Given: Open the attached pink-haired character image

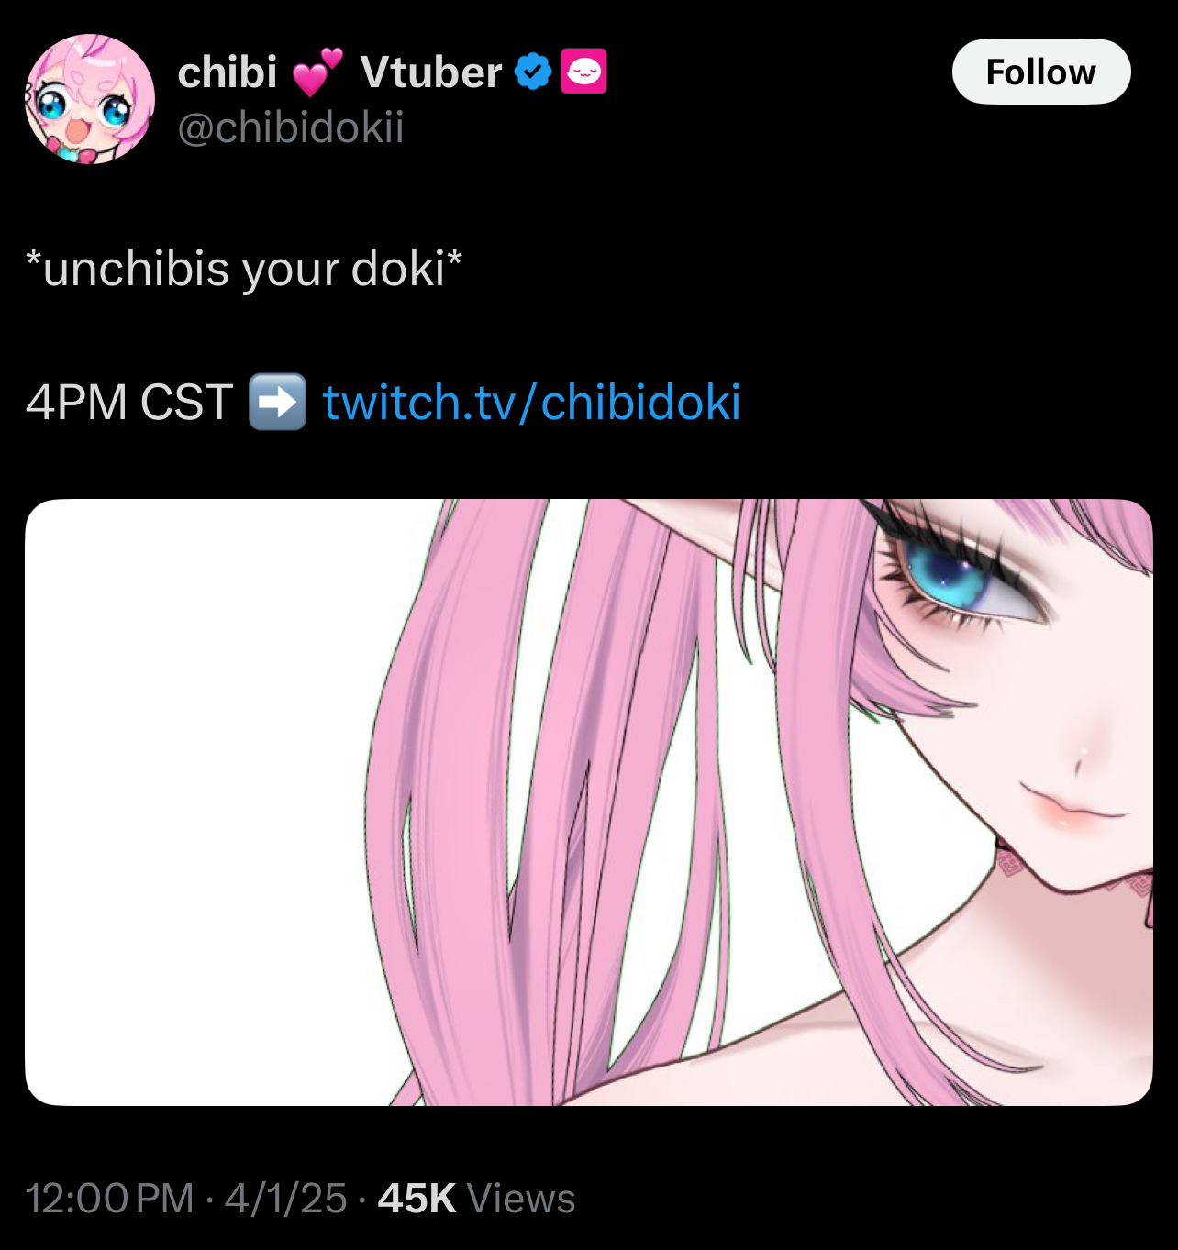Looking at the screenshot, I should (x=589, y=802).
